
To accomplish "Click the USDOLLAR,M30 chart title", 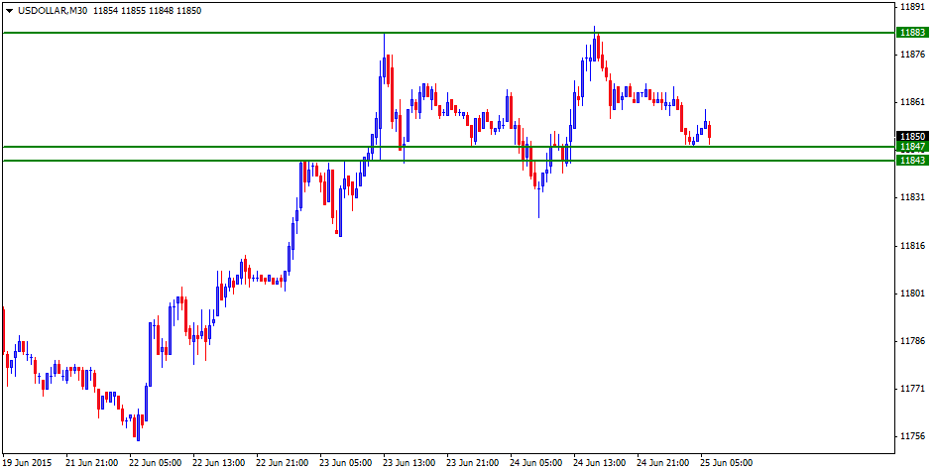I will coord(52,11).
